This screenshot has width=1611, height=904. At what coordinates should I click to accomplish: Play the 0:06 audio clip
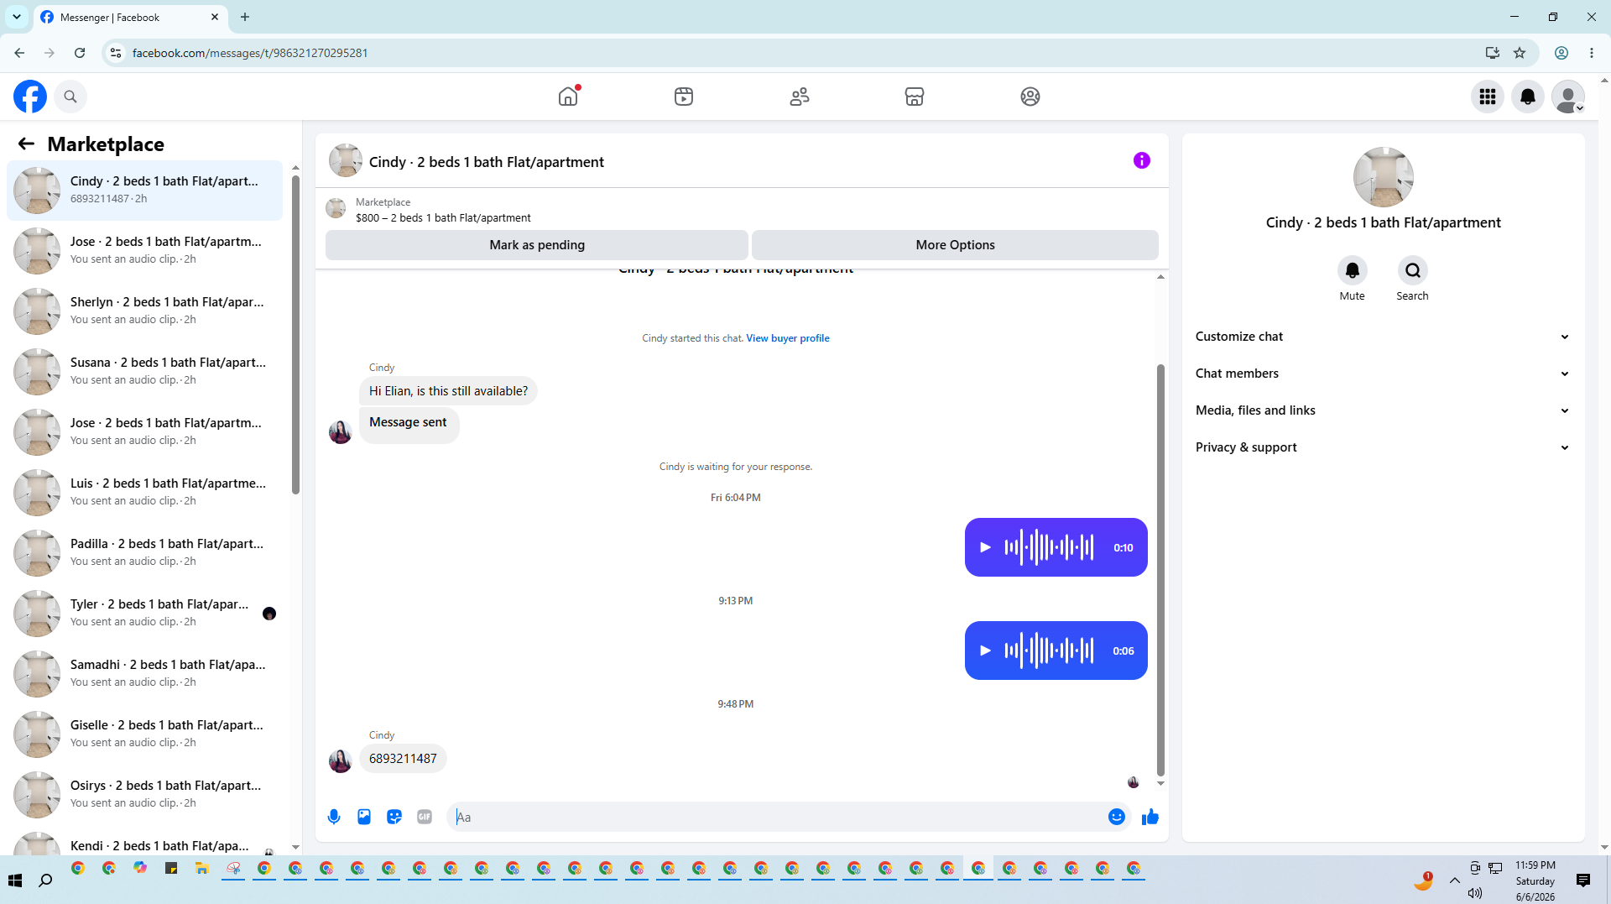point(986,651)
